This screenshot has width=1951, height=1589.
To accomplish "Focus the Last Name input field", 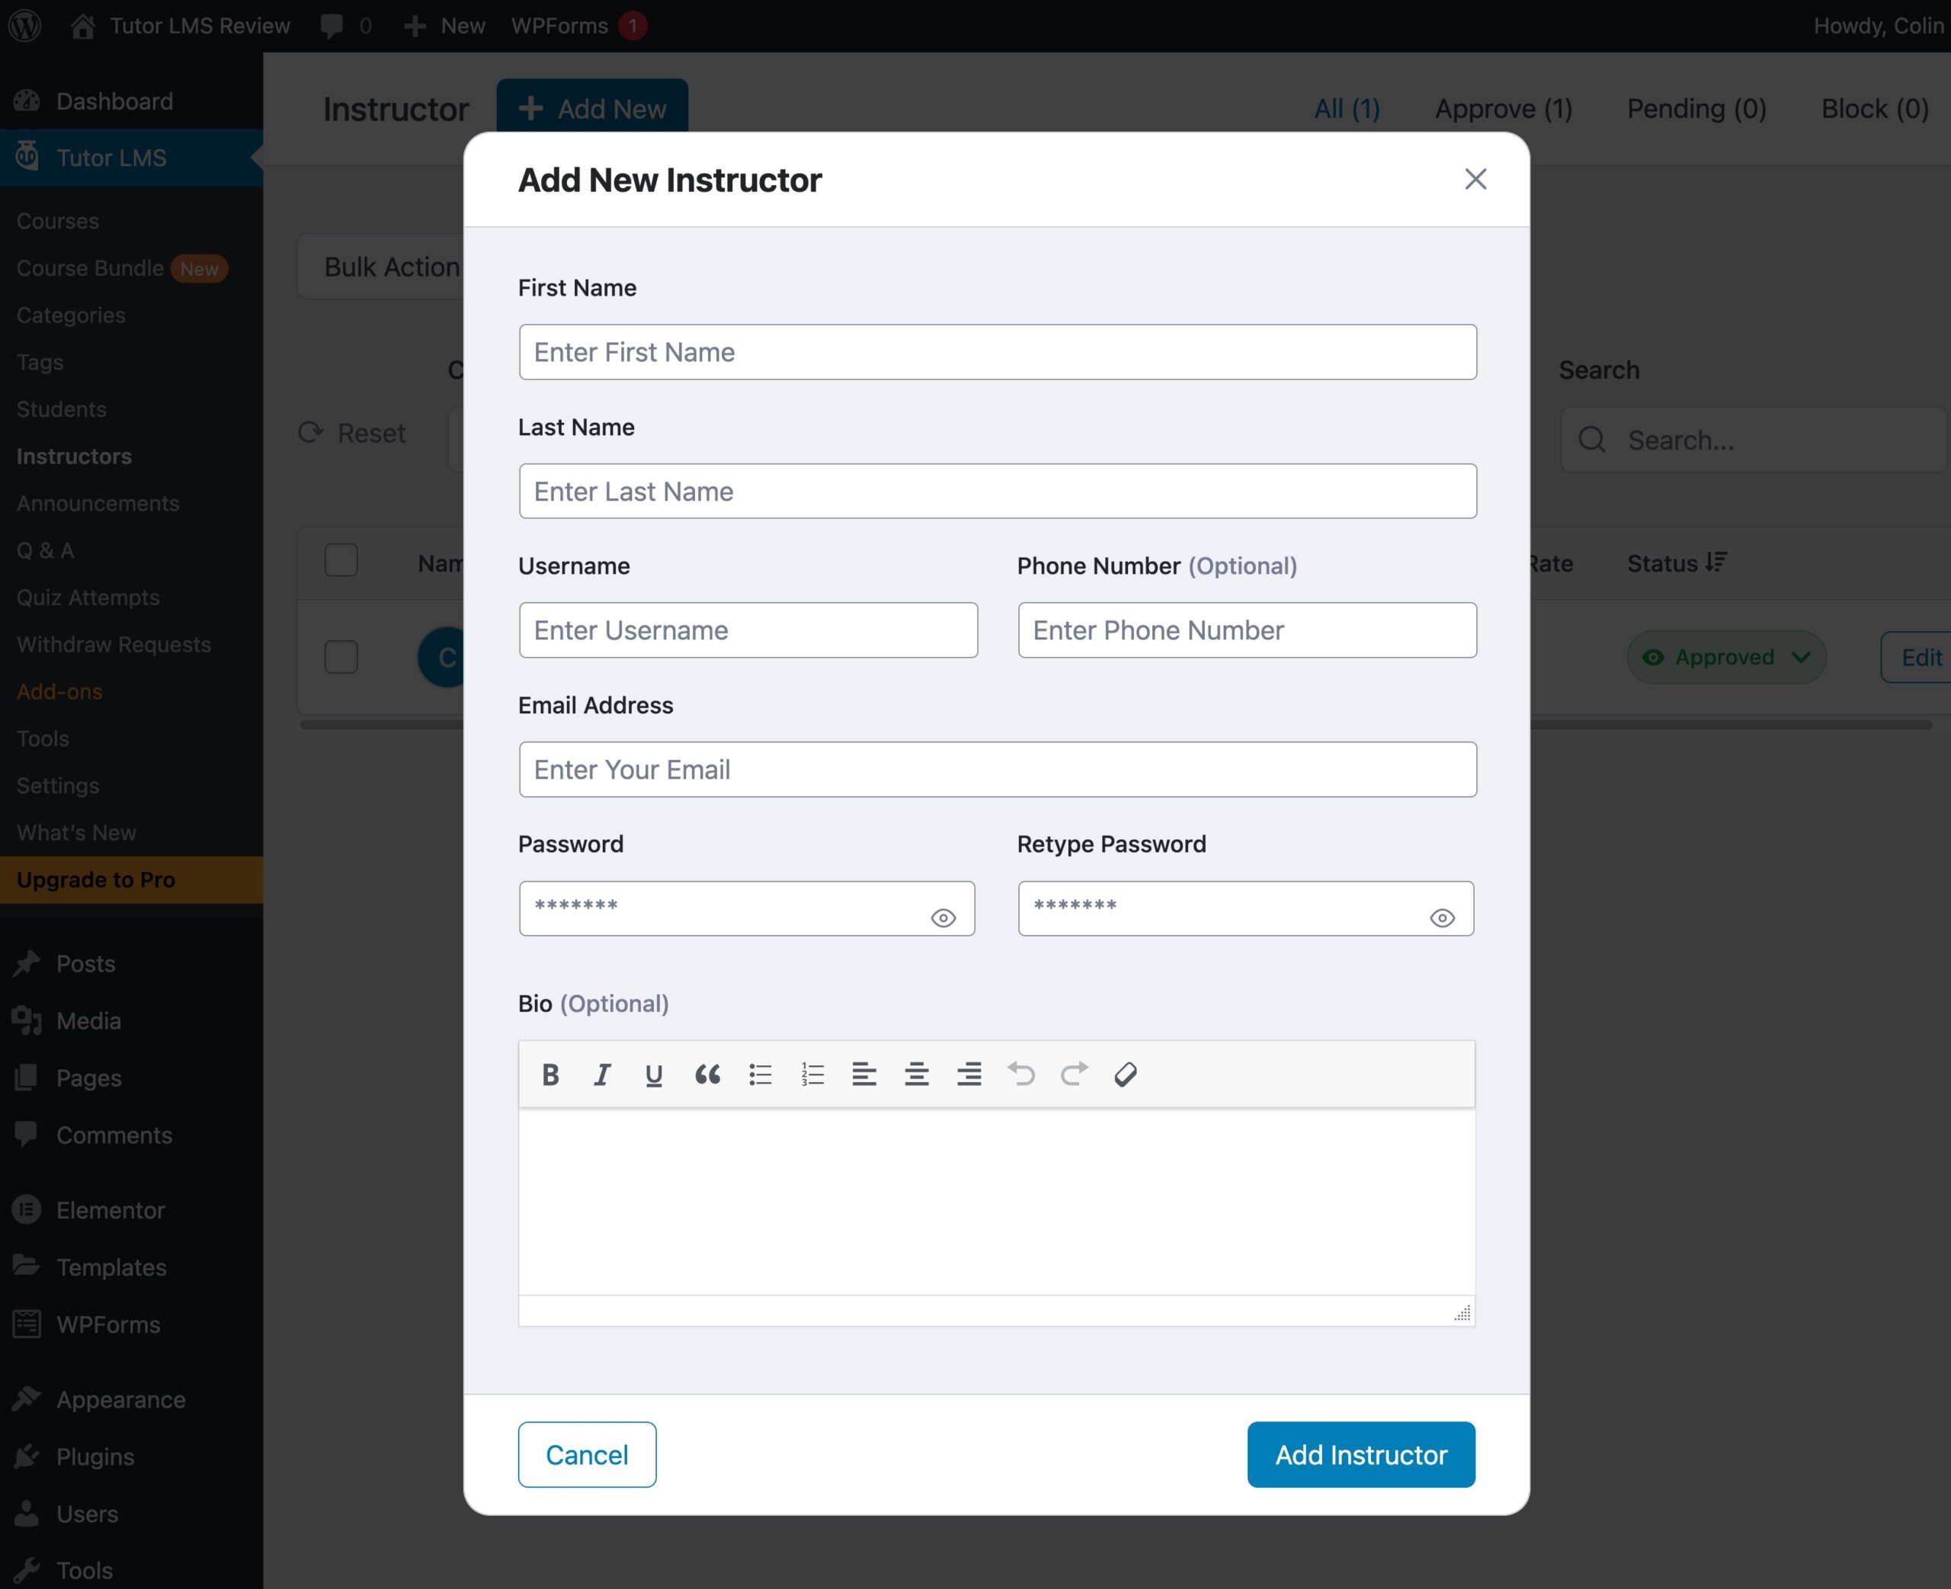I will pos(998,492).
